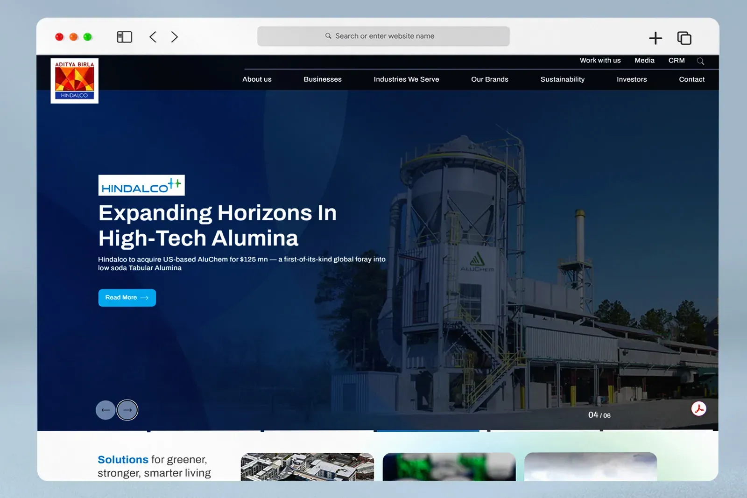
Task: Show next slide with right arrow
Action: click(x=127, y=410)
